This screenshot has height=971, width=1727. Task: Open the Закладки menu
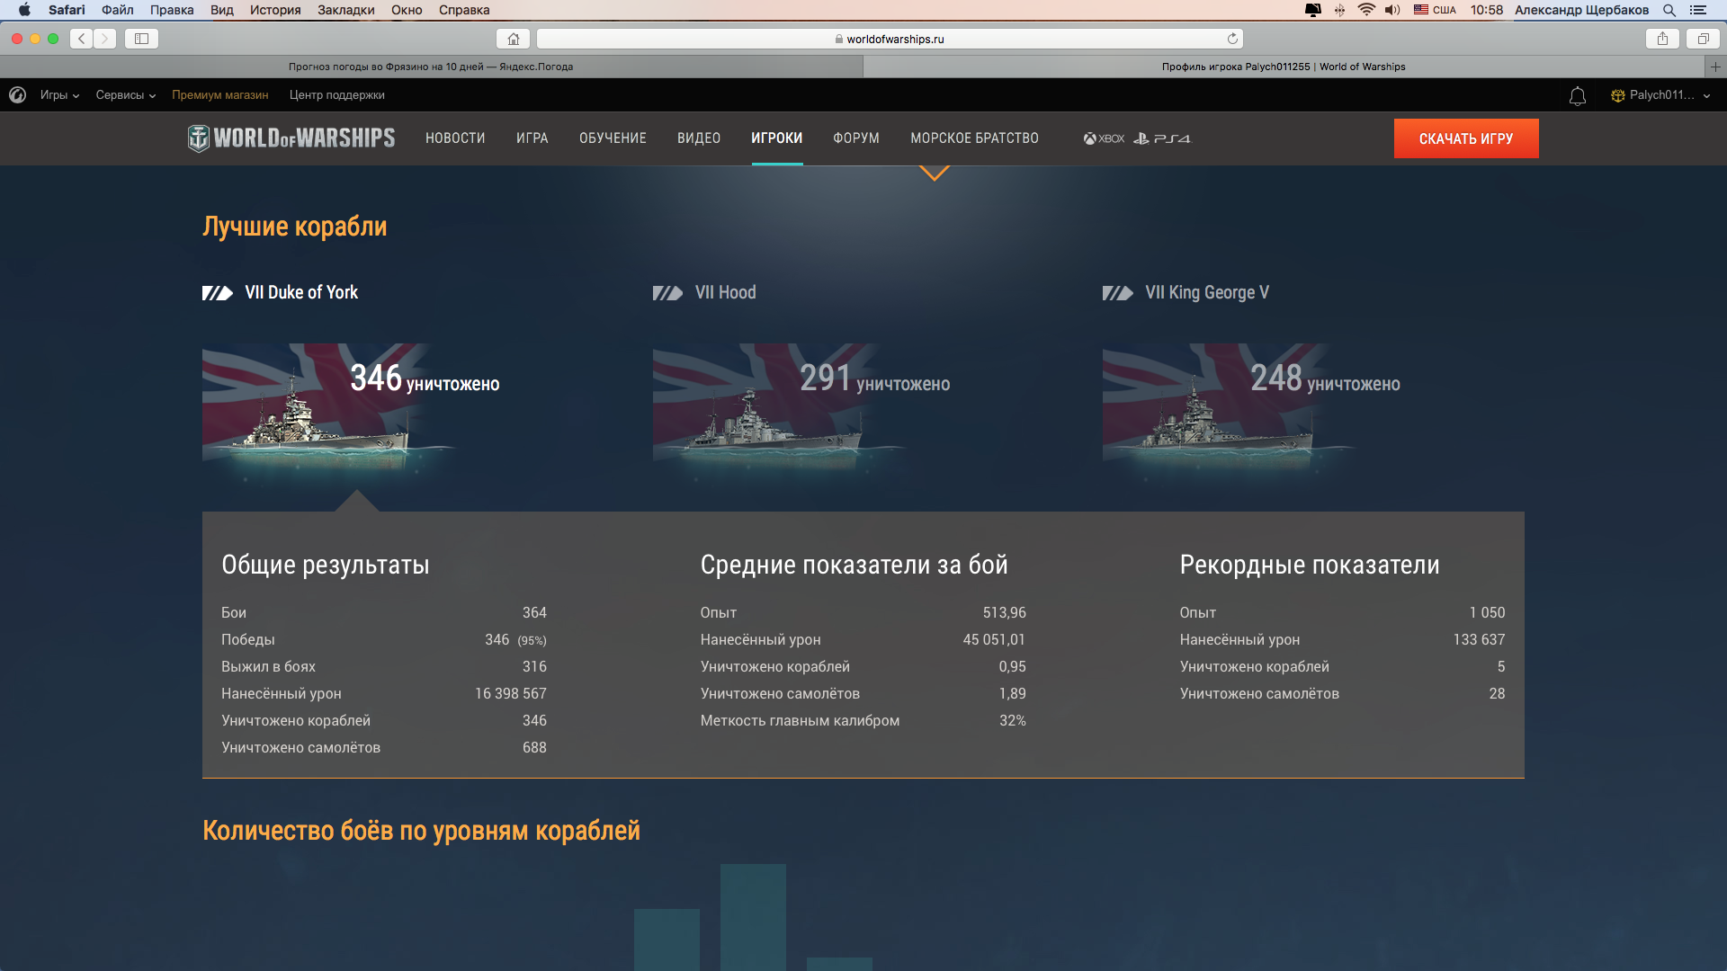coord(346,10)
